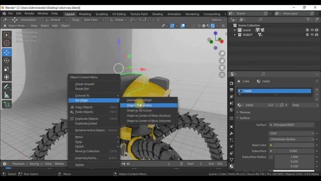
Task: Select the Add Cube tool
Action: click(x=7, y=105)
